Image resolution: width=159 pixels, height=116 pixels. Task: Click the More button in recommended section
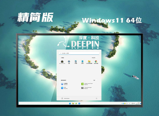coord(95,80)
